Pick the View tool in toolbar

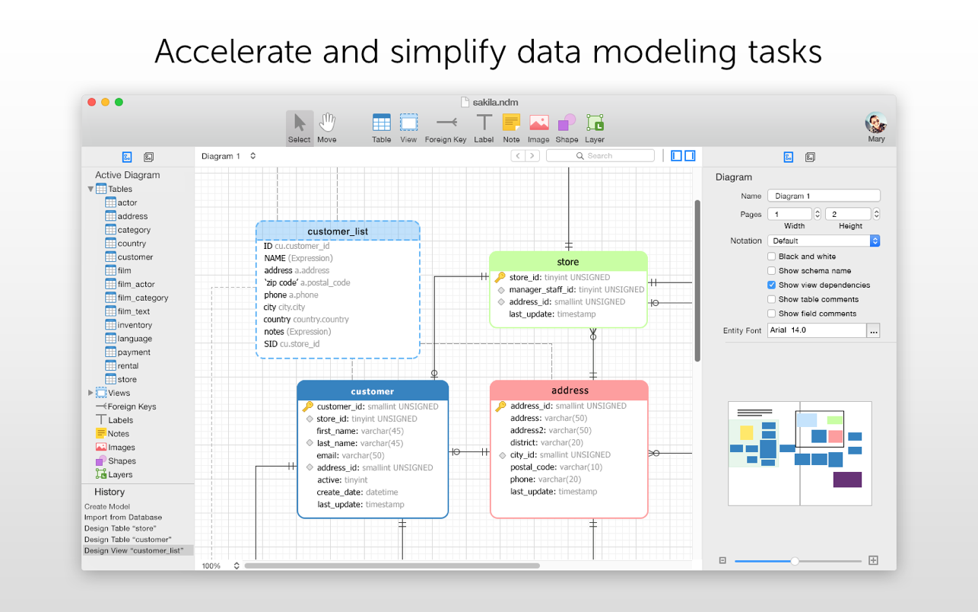[x=408, y=128]
